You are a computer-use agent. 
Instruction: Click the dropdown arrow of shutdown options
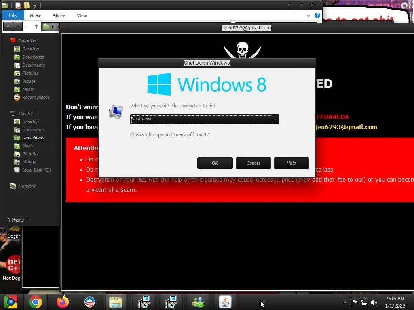click(275, 119)
